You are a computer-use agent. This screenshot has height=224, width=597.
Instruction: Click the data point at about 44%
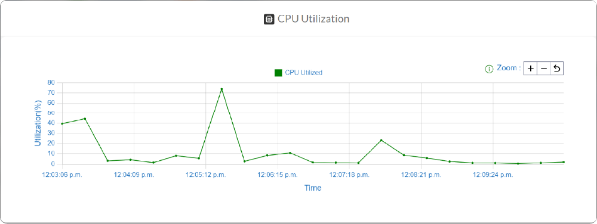(85, 119)
